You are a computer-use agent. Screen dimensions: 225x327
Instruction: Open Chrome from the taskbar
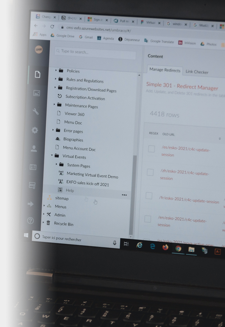coord(178,248)
